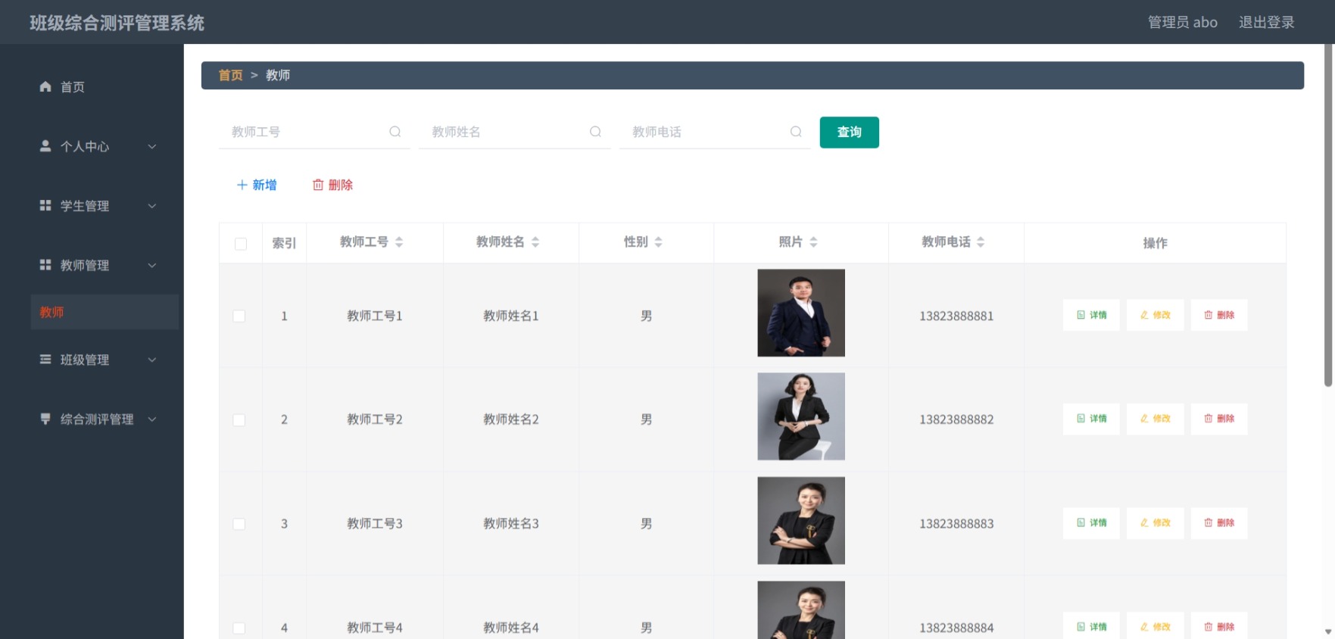Click the 班级综合测评管理系统 title

[117, 23]
